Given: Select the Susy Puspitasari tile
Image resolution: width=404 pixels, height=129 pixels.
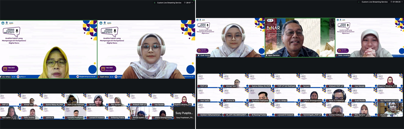Looking at the screenshot, I should click(x=184, y=113).
